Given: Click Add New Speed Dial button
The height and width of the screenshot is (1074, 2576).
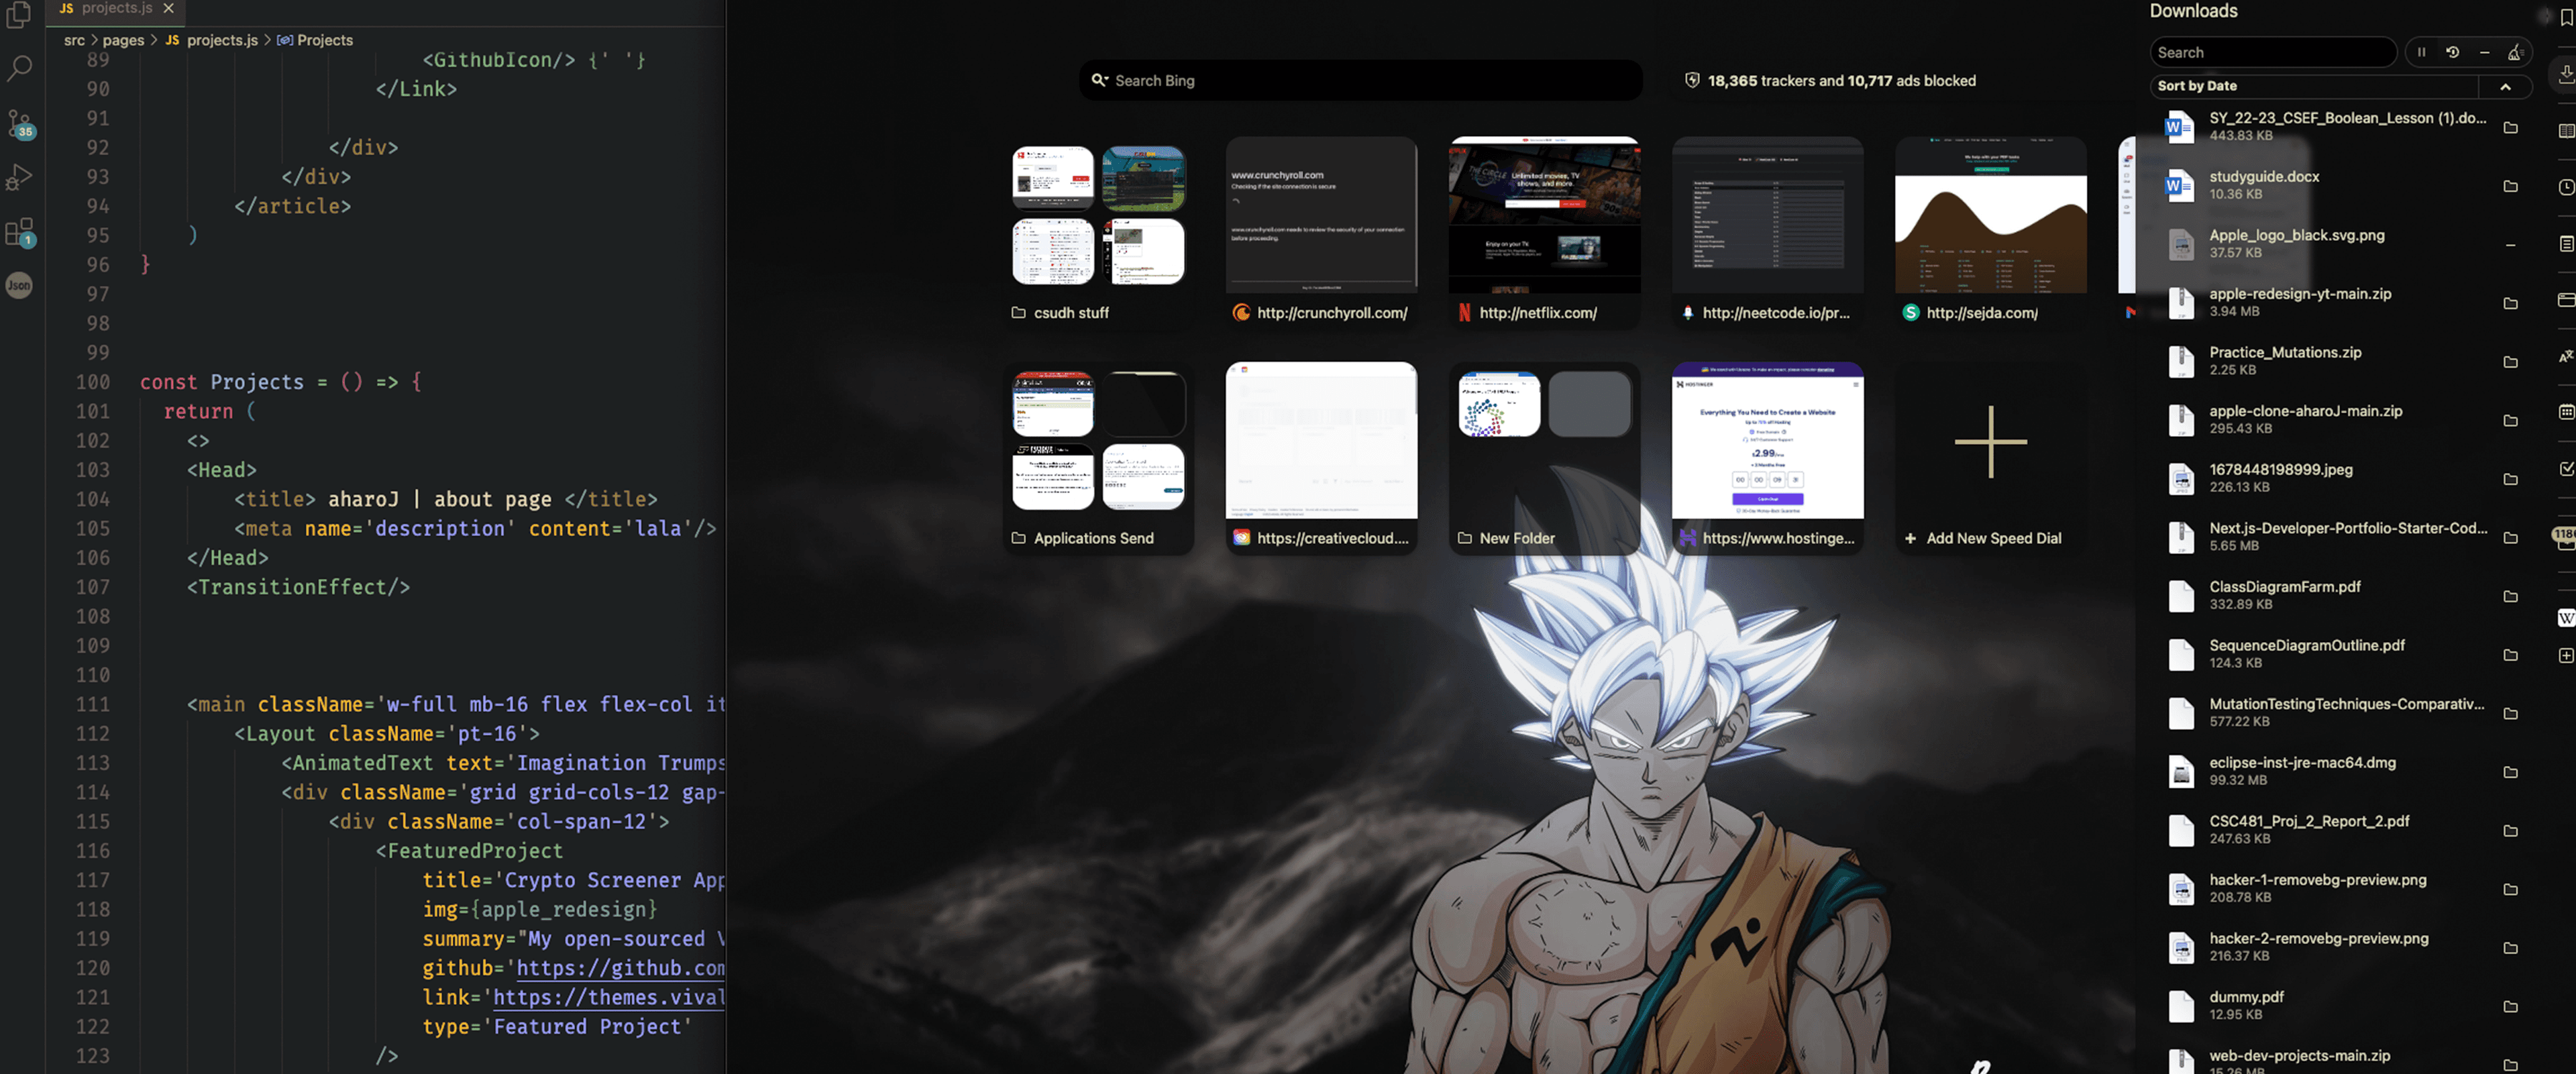Looking at the screenshot, I should pyautogui.click(x=1990, y=442).
